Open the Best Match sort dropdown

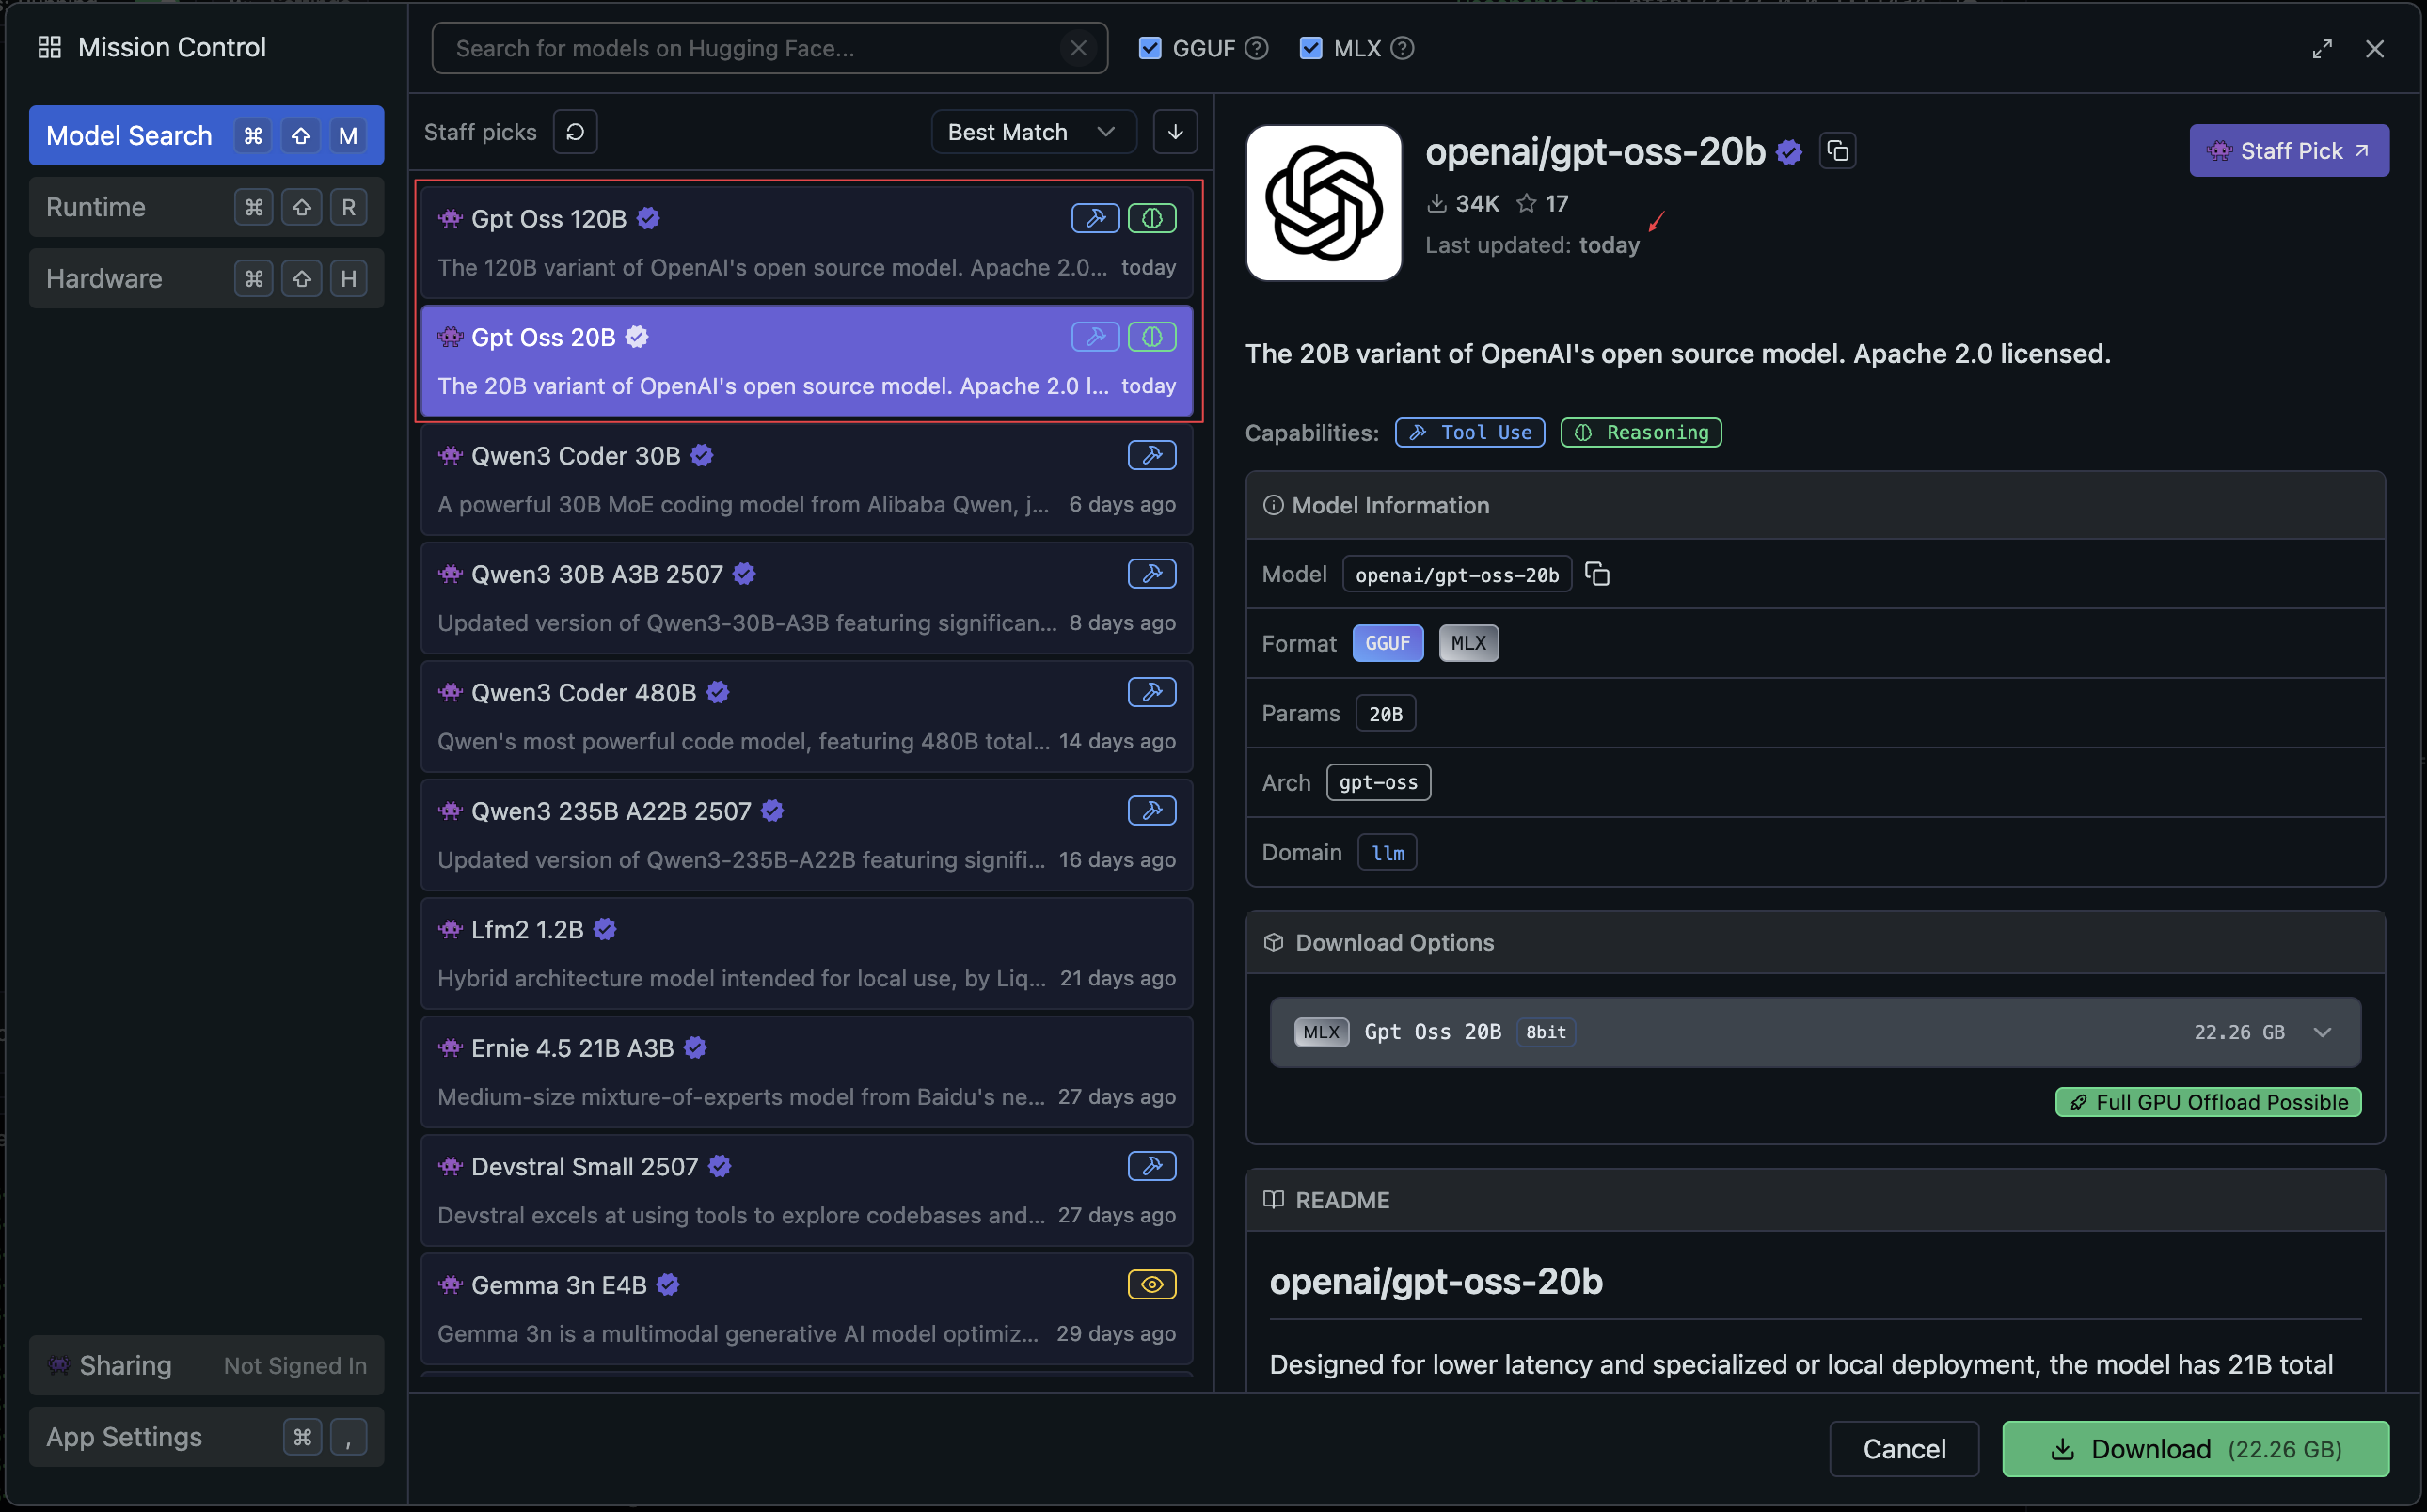[1034, 132]
